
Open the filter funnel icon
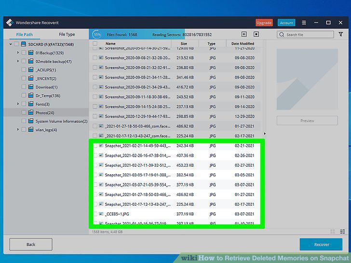coord(341,34)
